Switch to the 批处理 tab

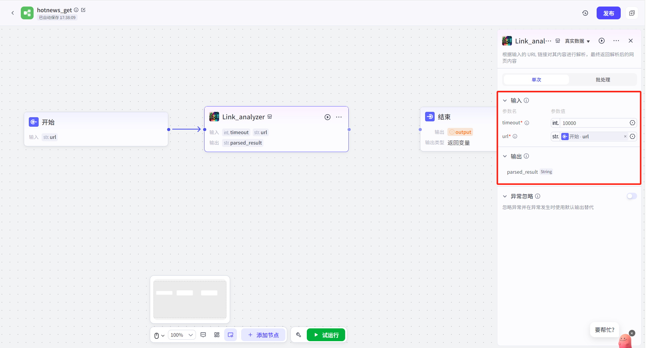(x=603, y=80)
